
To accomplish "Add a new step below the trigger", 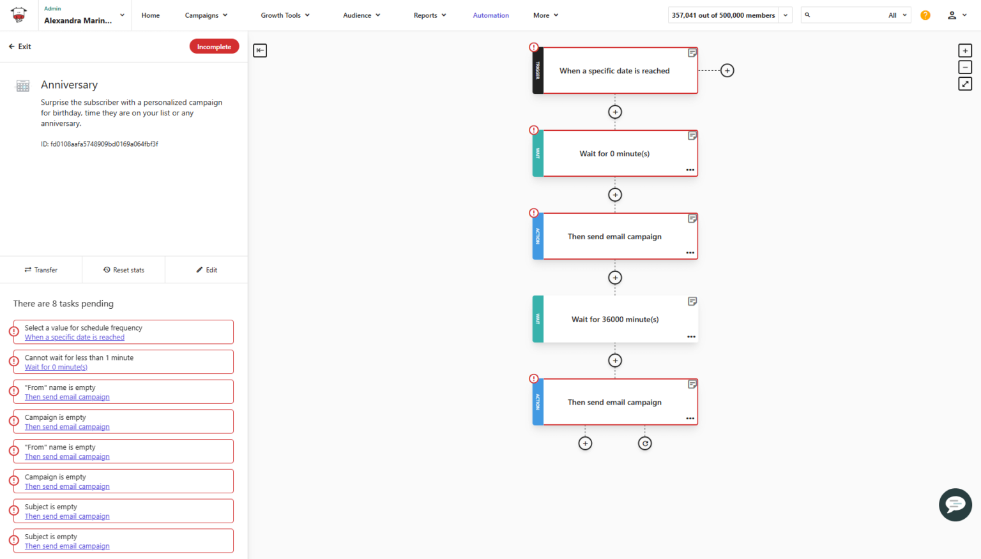I will pos(614,112).
